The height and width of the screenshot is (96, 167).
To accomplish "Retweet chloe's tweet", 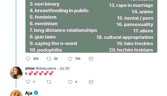I will [49, 82].
